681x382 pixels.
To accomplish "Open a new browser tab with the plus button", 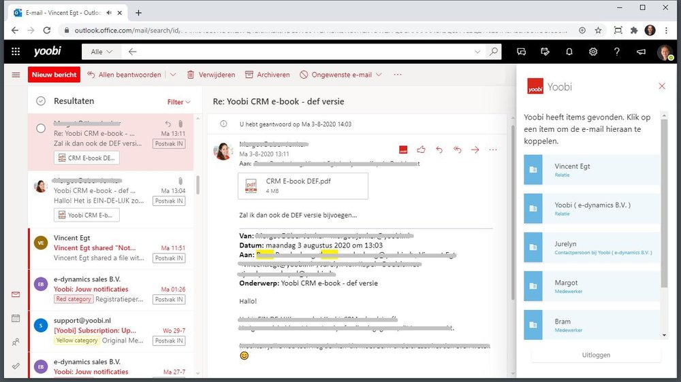I will click(138, 13).
